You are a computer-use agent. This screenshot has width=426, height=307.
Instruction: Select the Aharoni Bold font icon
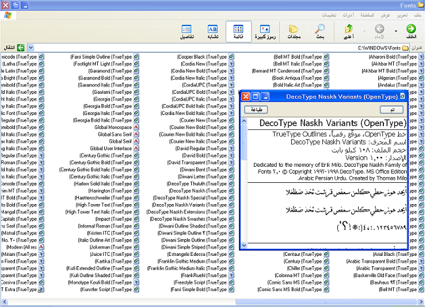421,57
